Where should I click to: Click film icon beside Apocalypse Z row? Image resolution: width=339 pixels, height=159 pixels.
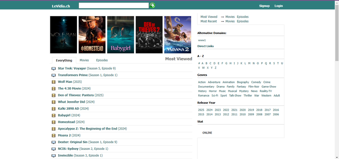point(54,129)
